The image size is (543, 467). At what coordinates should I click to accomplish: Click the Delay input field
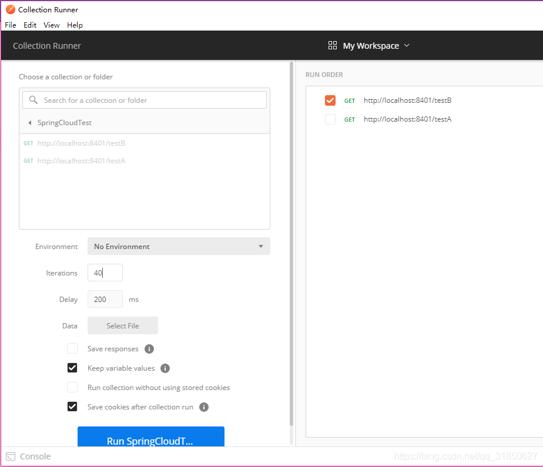coord(105,299)
